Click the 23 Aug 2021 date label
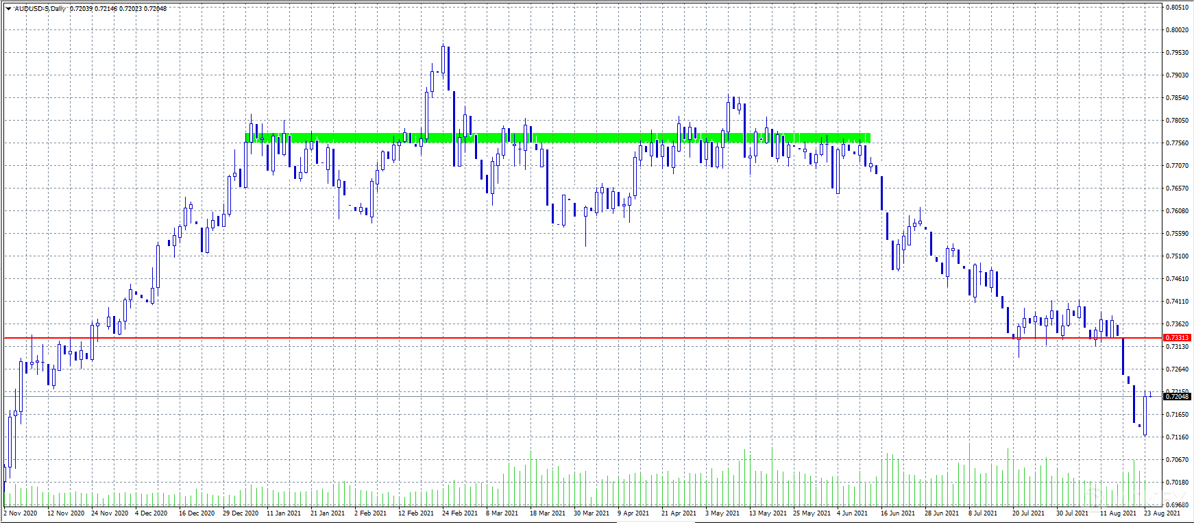Screen dimensions: 1194x523 (1162, 513)
